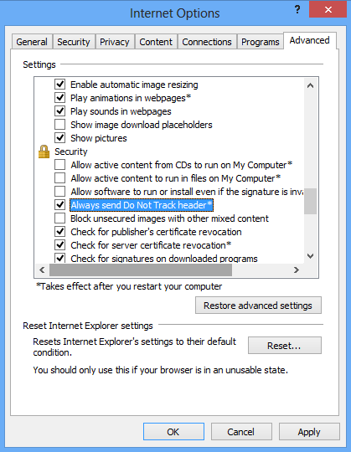Click the help question mark icon
Screen dimensions: 351x452
tap(297, 9)
